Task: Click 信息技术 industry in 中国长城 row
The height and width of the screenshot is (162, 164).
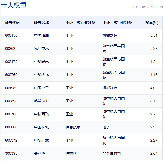Action: click(x=73, y=127)
